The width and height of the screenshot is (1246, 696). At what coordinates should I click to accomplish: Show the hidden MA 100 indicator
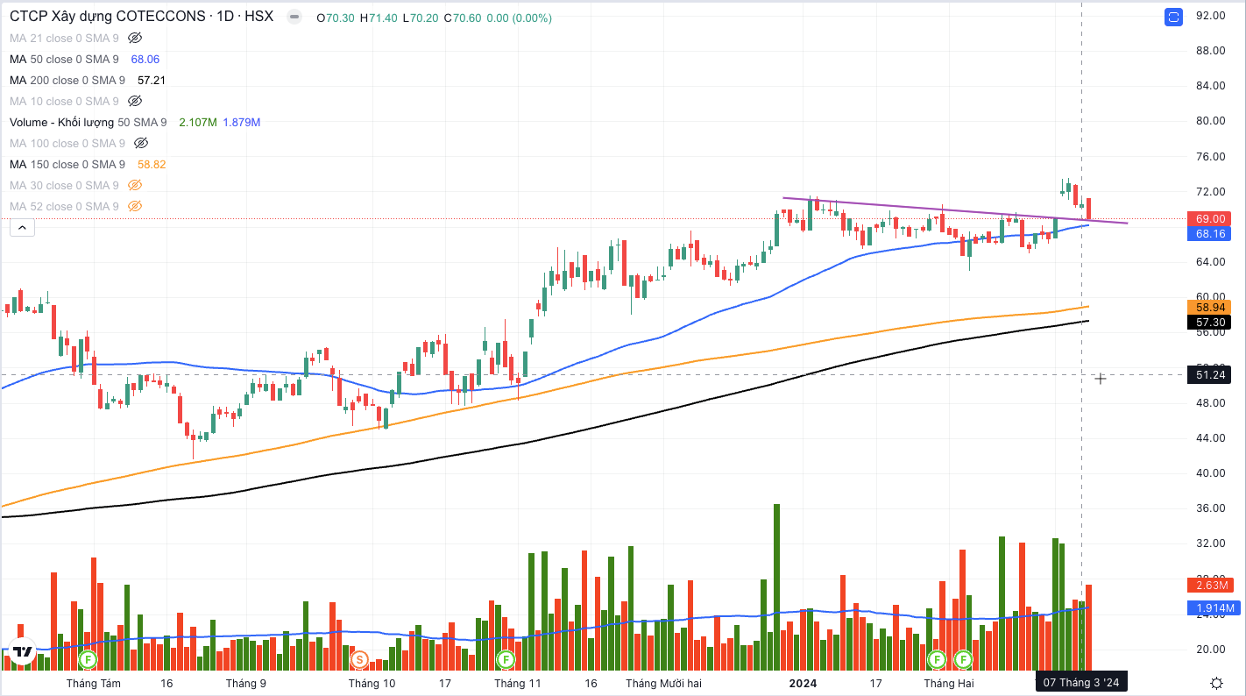click(x=141, y=143)
